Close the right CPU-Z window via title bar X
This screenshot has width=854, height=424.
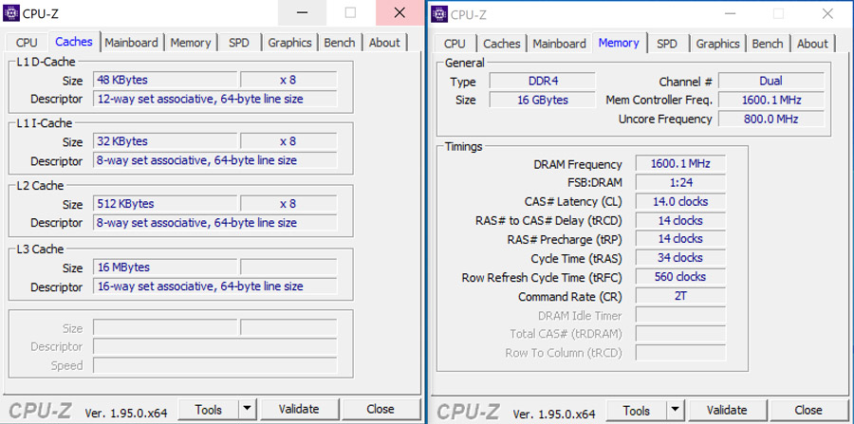pos(827,13)
